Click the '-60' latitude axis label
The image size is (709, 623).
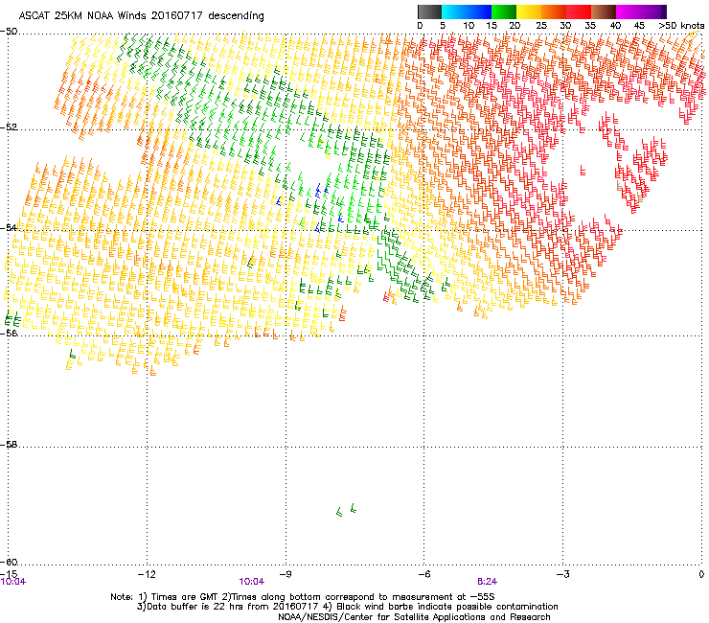pyautogui.click(x=9, y=562)
